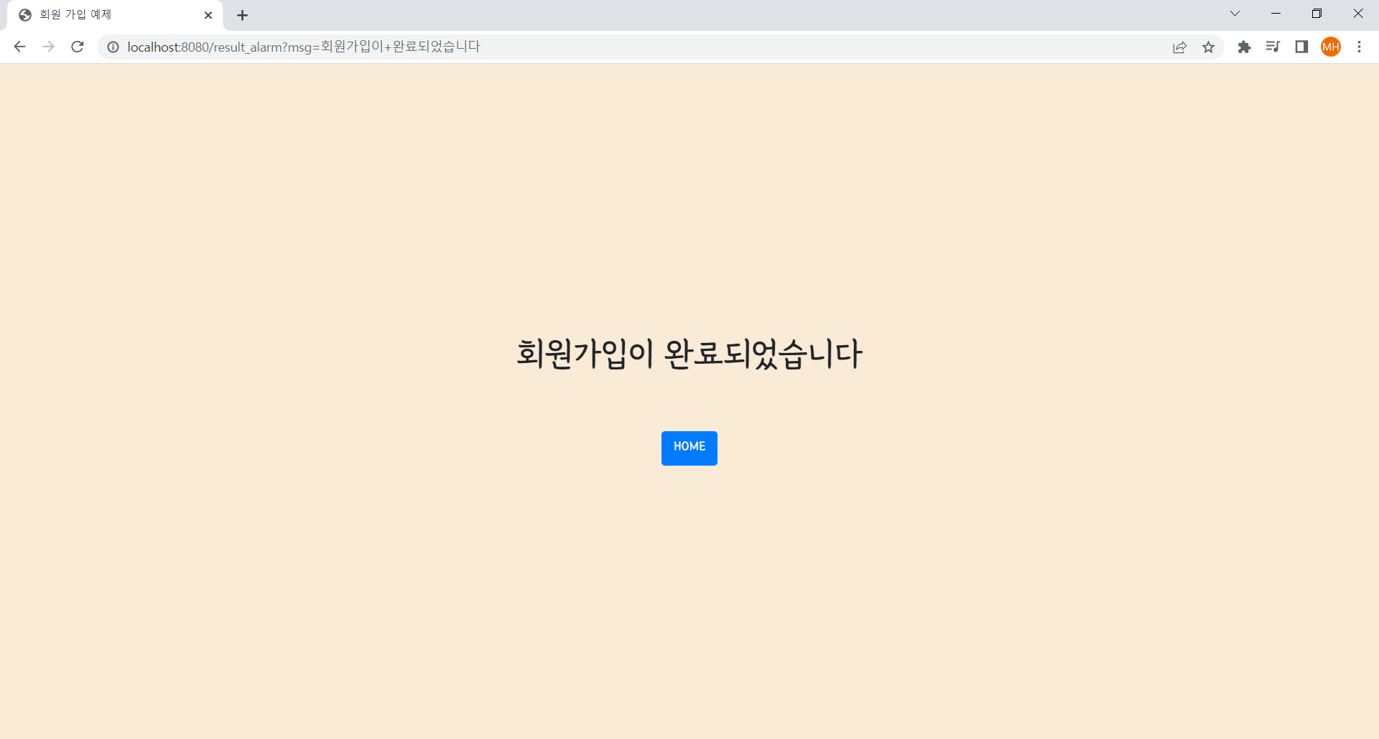Bookmark the page with the star icon
Viewport: 1379px width, 739px height.
[1209, 47]
